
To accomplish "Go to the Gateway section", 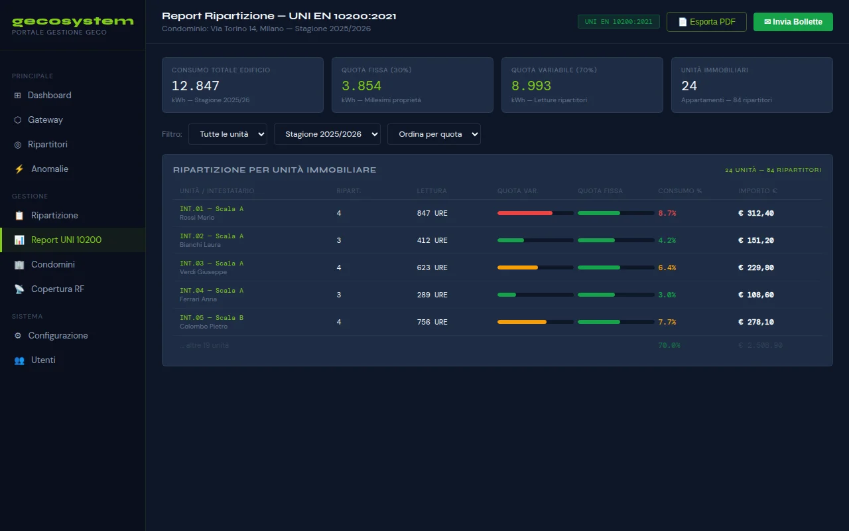I will pyautogui.click(x=72, y=119).
